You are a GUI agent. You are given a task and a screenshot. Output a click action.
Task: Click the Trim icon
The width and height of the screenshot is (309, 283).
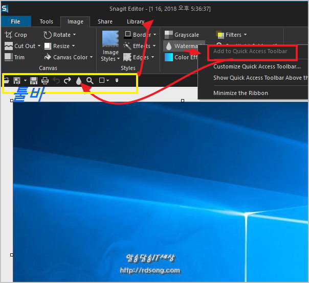pyautogui.click(x=8, y=57)
